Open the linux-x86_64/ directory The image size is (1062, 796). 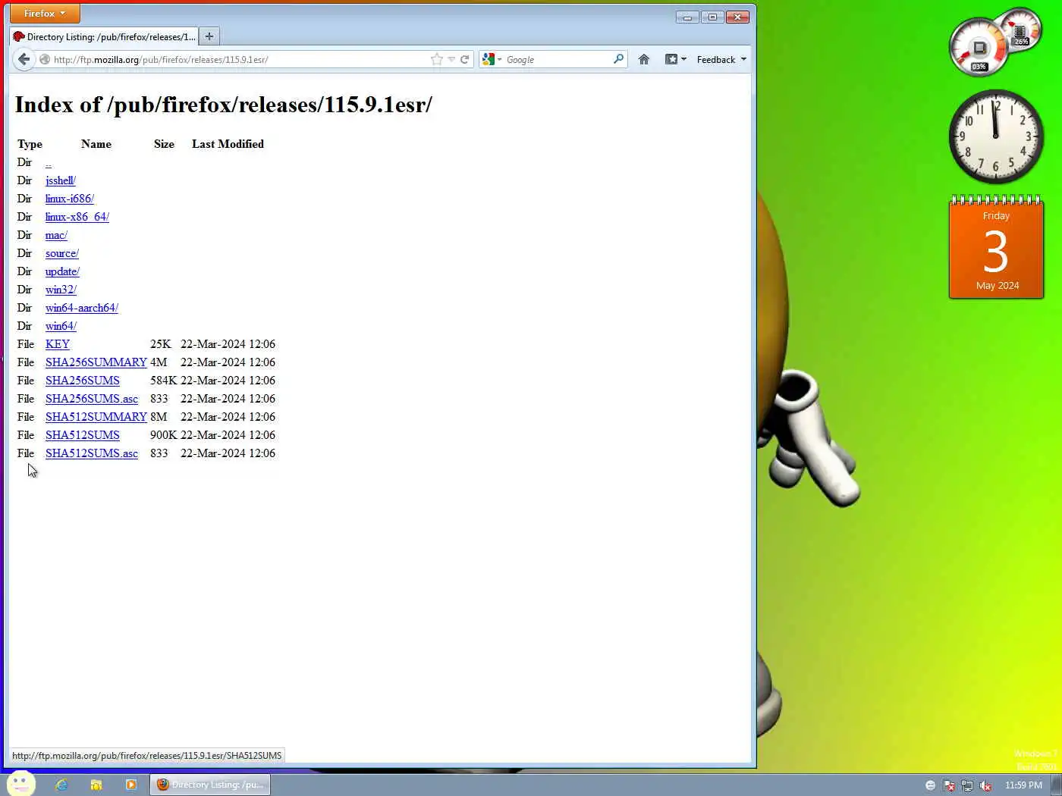[77, 217]
